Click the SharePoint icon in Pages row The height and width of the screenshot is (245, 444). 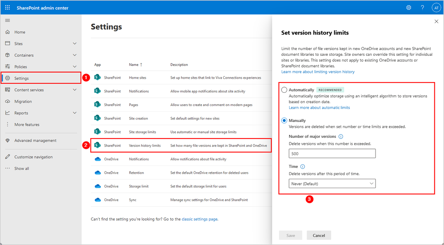point(98,105)
